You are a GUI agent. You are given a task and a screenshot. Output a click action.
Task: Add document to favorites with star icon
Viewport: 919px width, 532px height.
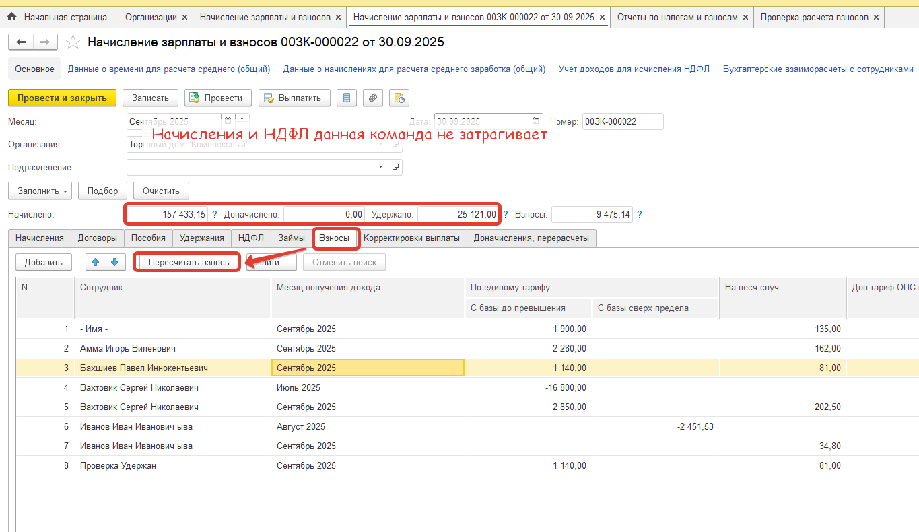73,42
